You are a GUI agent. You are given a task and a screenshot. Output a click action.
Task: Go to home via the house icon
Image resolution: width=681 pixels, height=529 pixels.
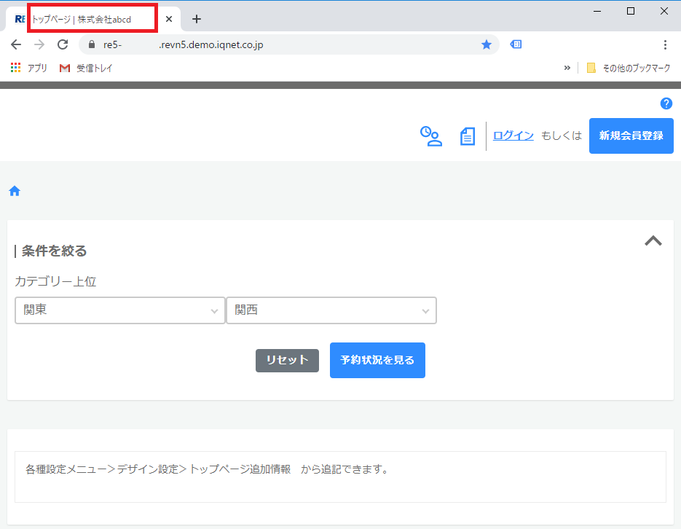(x=15, y=192)
